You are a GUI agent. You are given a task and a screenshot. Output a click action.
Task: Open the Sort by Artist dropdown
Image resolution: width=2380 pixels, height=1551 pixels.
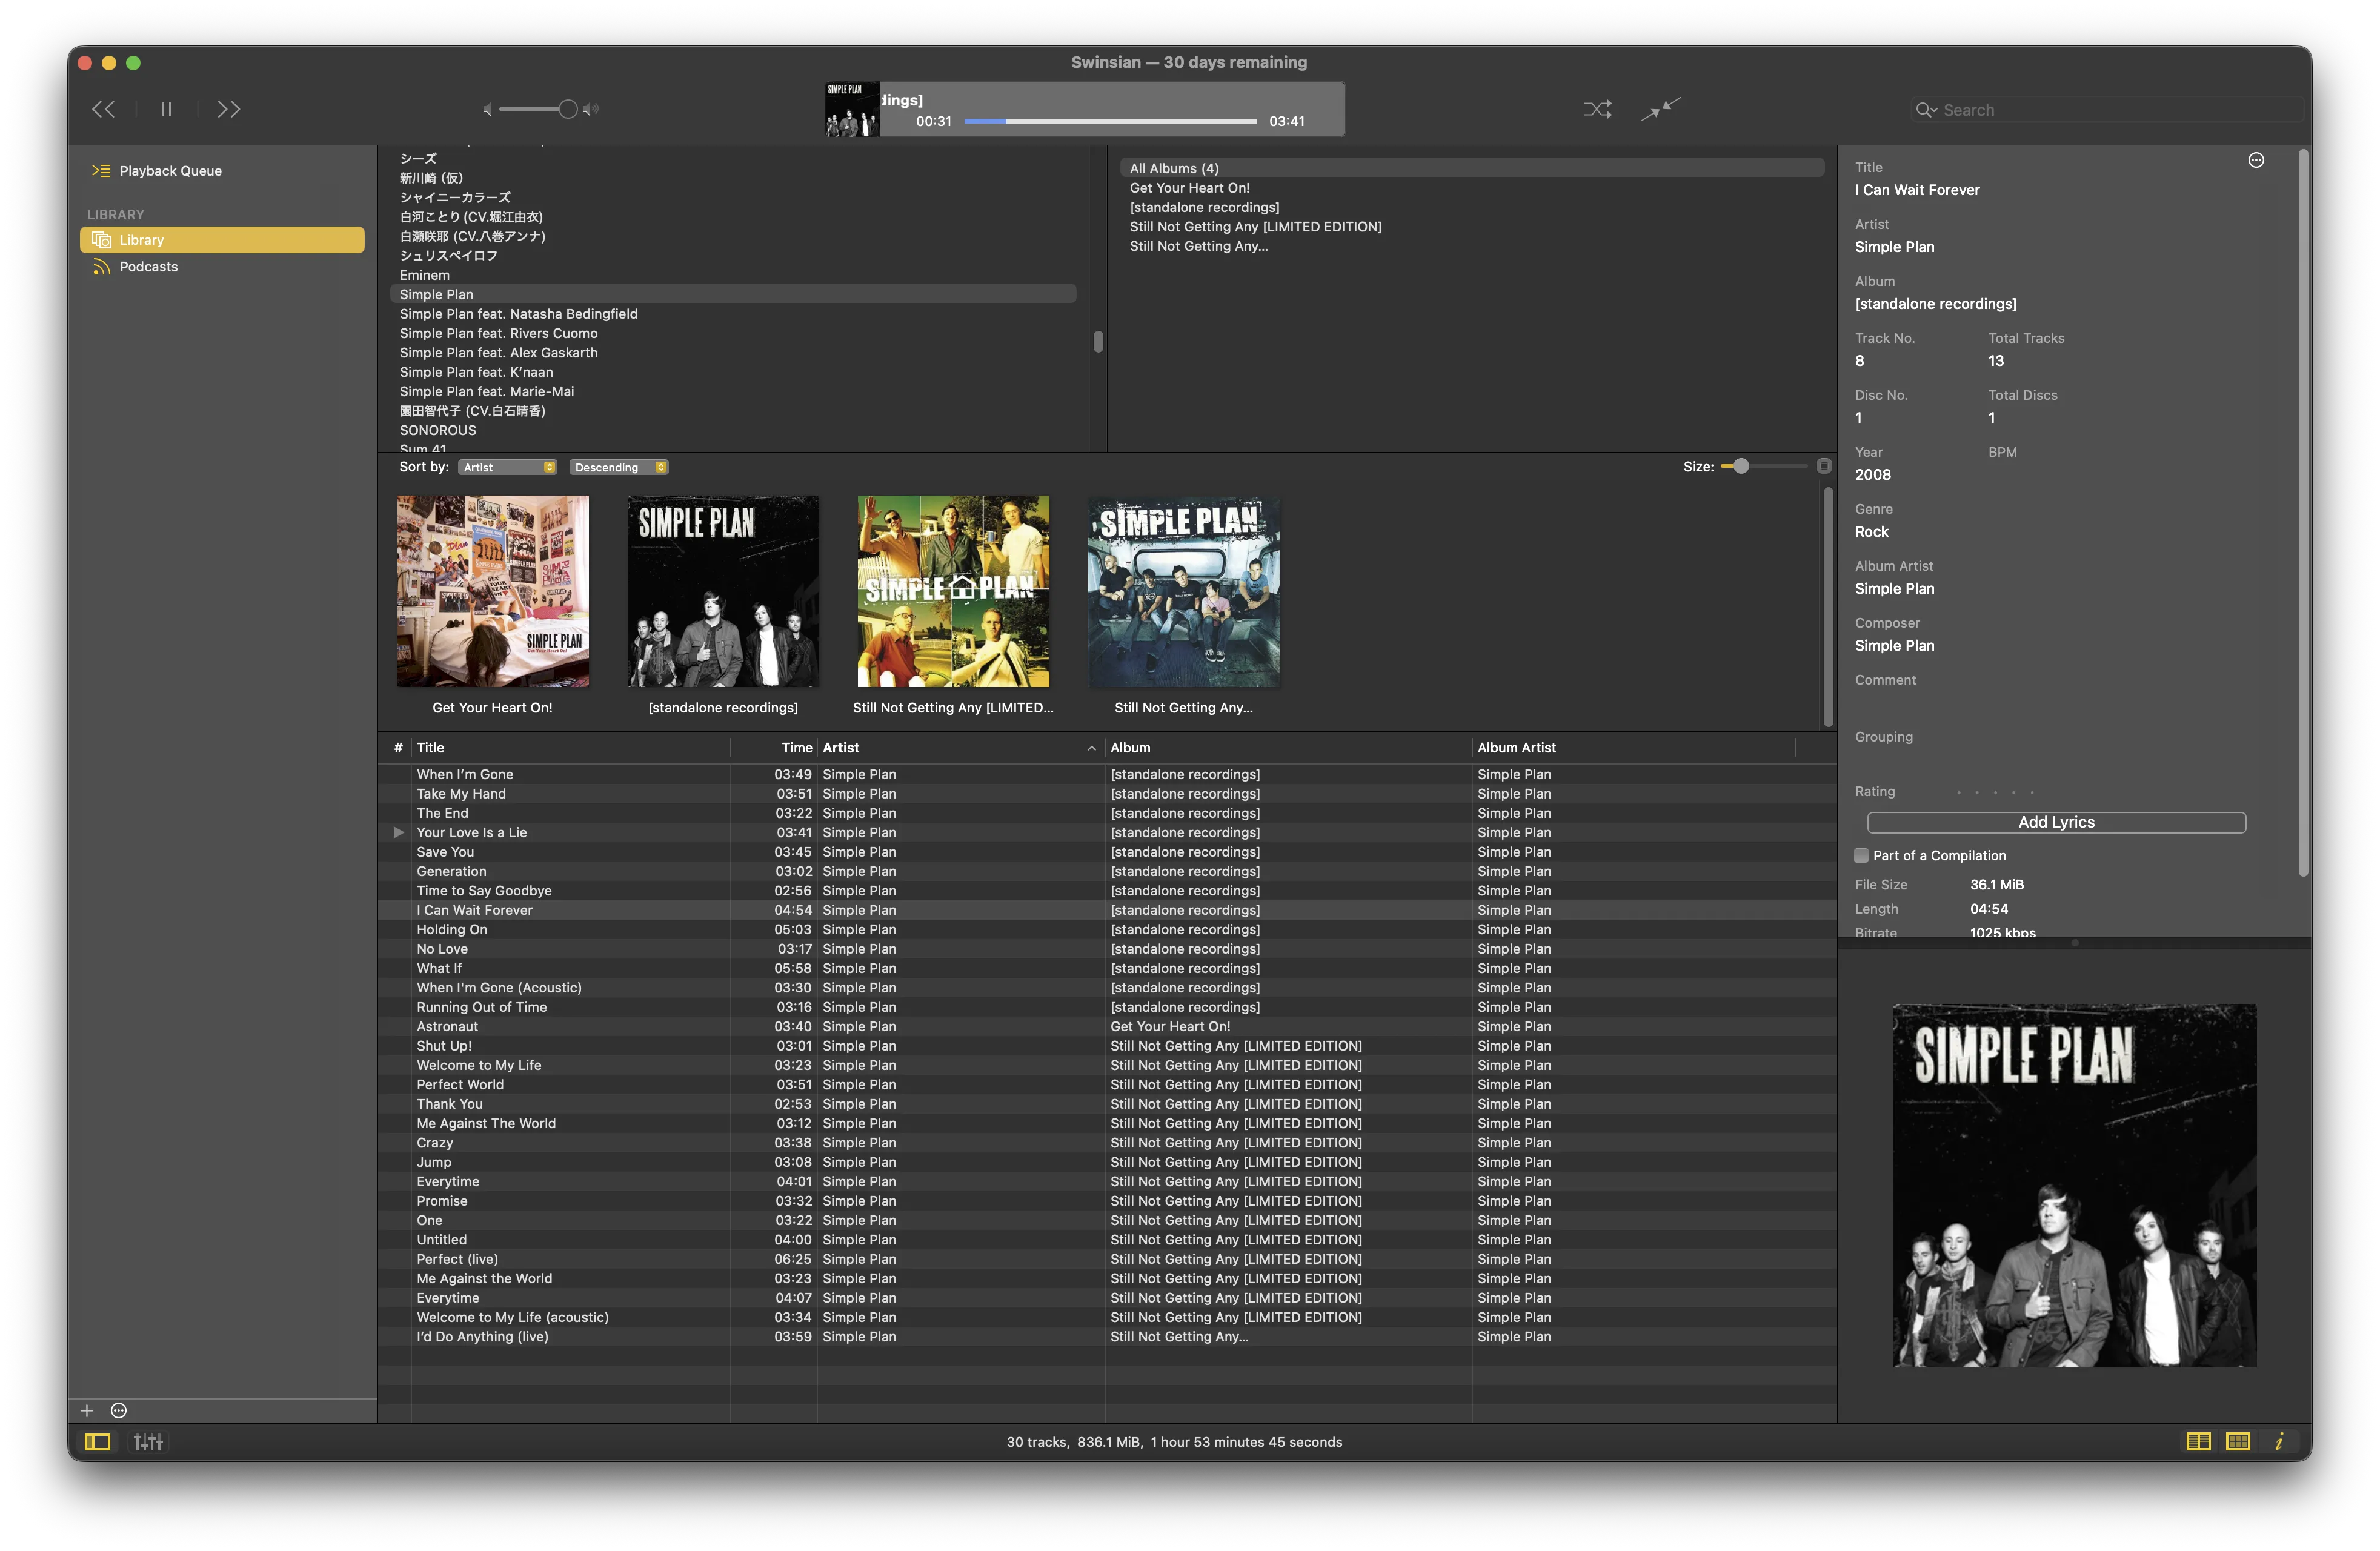[x=507, y=467]
